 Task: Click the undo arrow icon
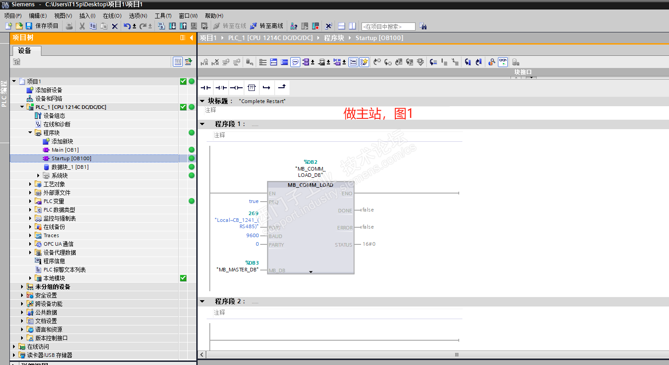tap(127, 26)
